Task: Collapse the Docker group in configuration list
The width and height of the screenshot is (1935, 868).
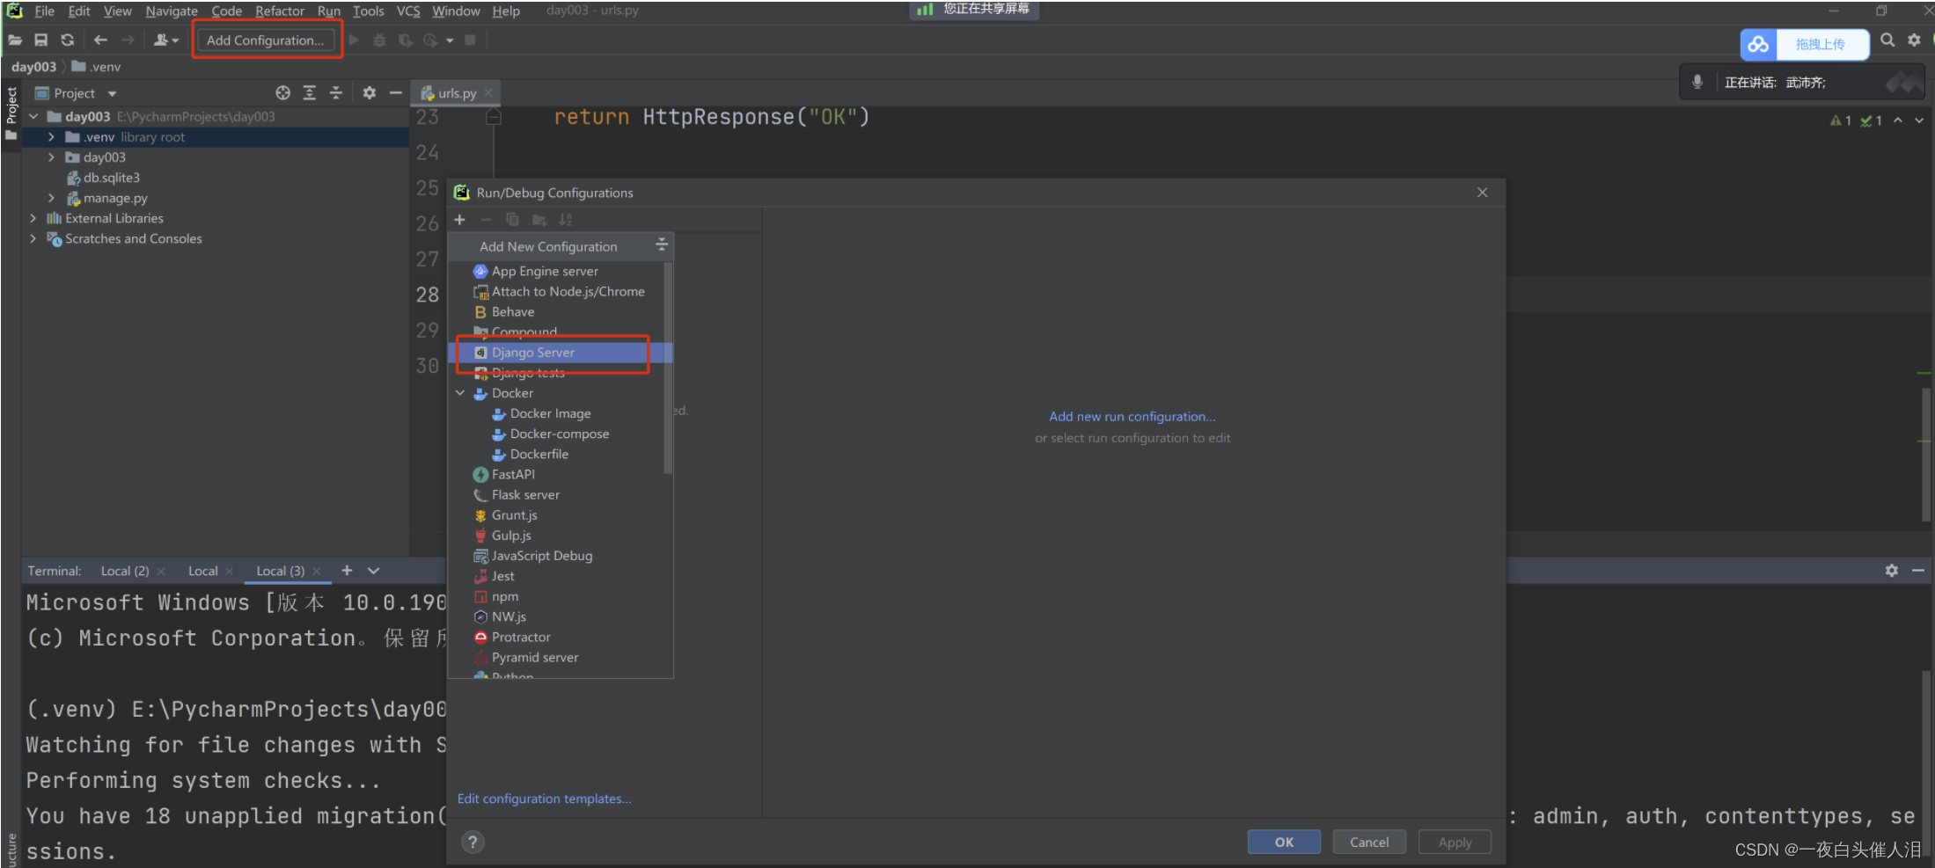Action: click(x=460, y=393)
